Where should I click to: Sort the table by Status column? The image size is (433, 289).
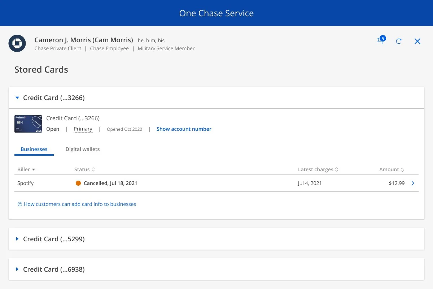pos(84,169)
